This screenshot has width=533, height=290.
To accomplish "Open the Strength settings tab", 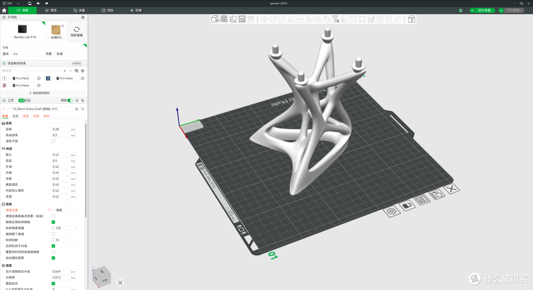I will pyautogui.click(x=15, y=116).
